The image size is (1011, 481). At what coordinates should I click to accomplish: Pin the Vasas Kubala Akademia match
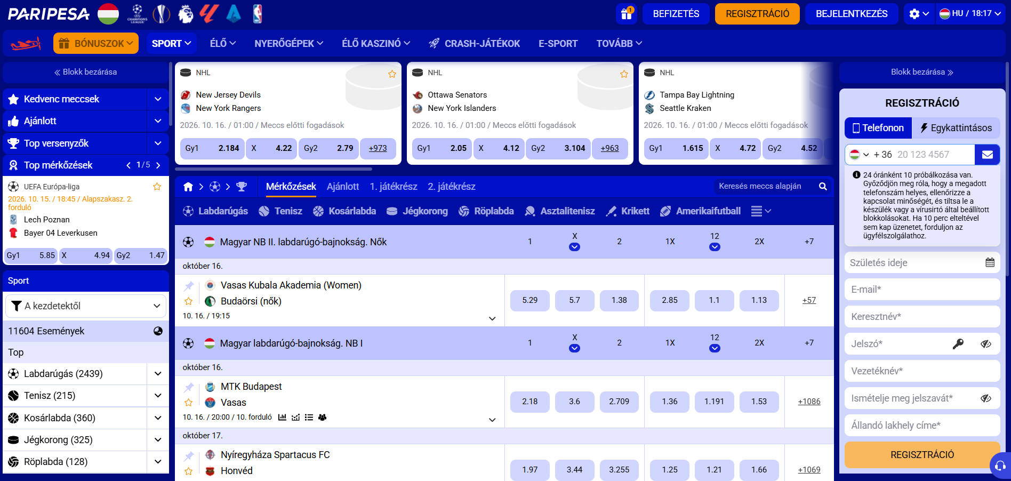click(x=189, y=286)
